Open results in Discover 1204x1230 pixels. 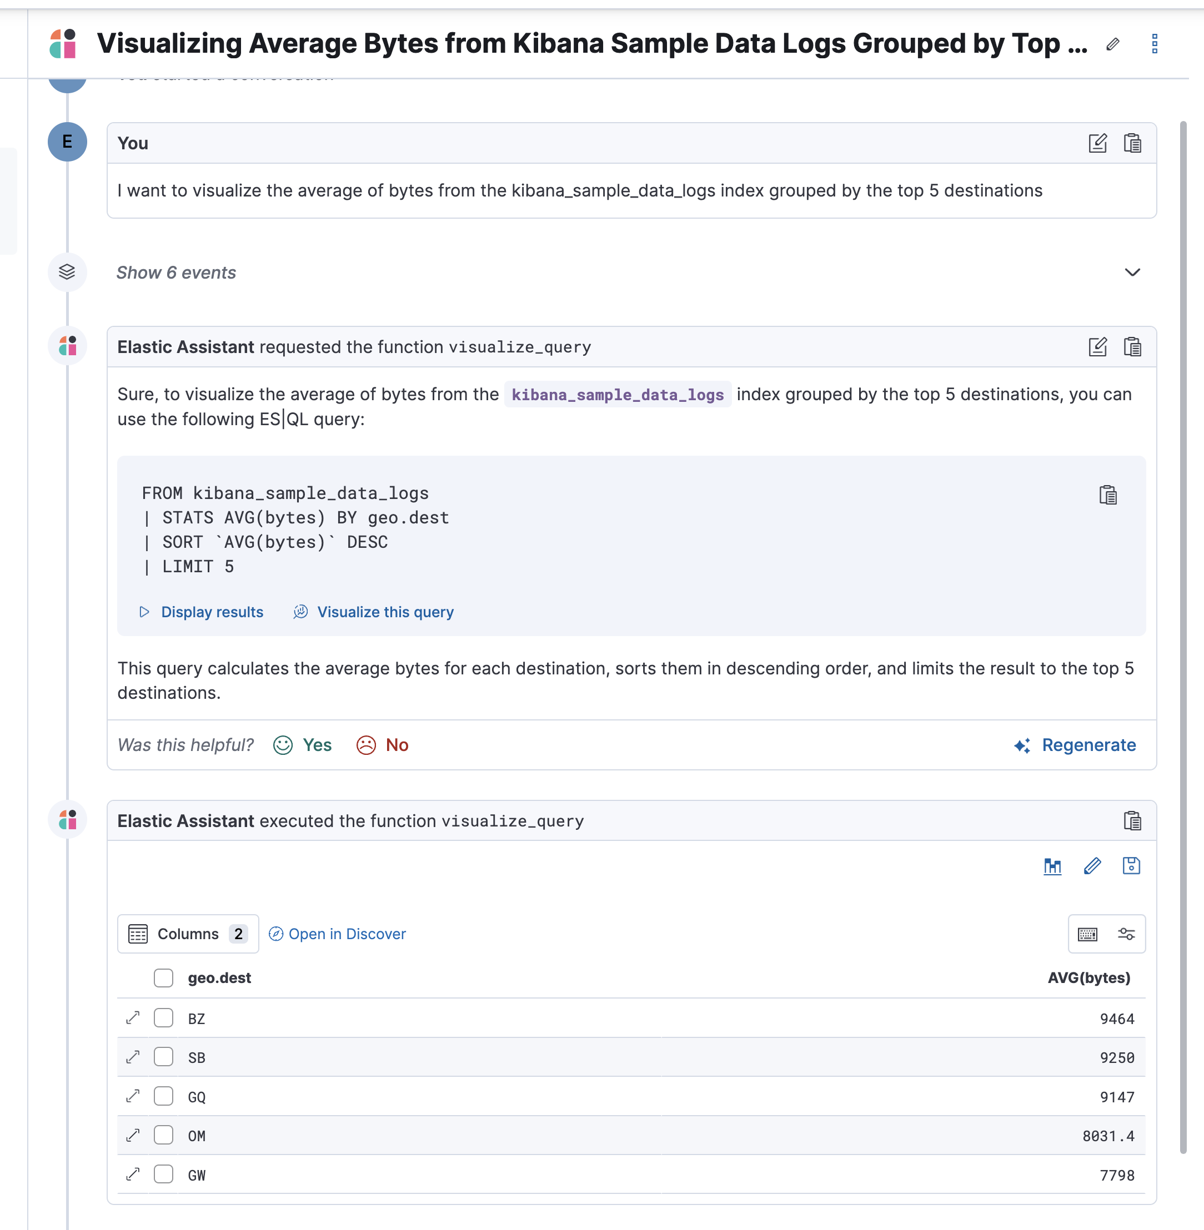click(x=337, y=934)
